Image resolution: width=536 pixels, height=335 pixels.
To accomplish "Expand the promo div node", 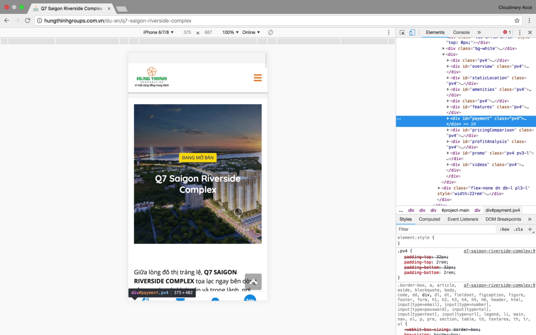I will 448,153.
